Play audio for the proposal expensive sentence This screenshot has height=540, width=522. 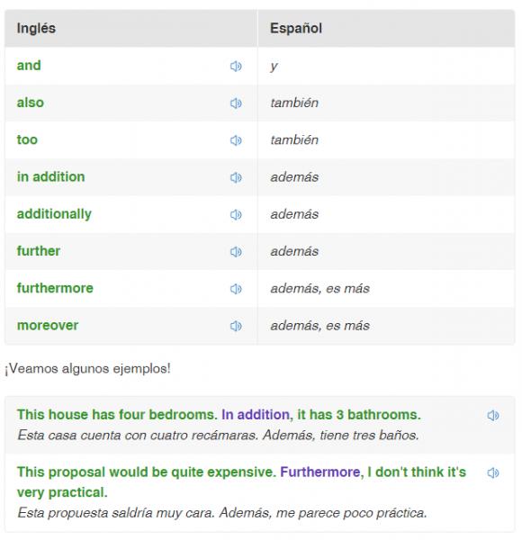[493, 472]
